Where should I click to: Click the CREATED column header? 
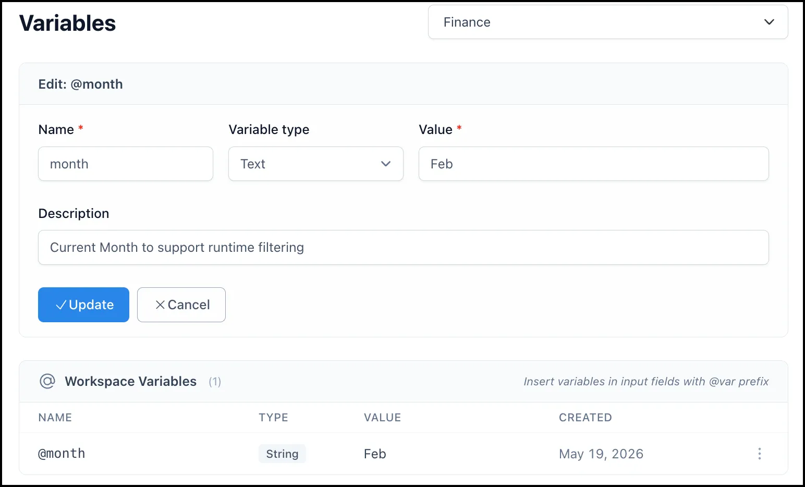point(586,418)
